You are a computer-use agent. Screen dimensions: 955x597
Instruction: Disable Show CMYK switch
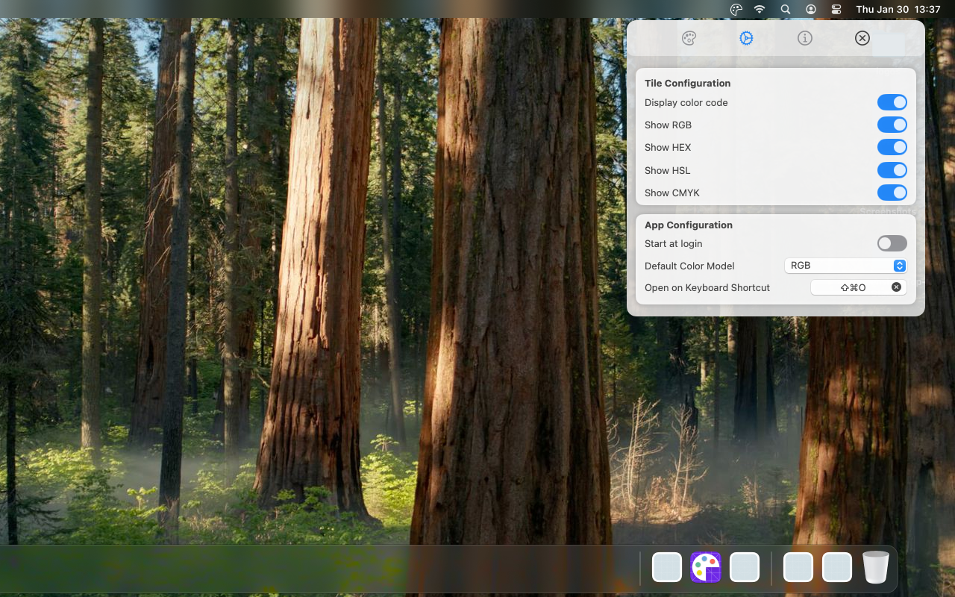click(x=892, y=193)
